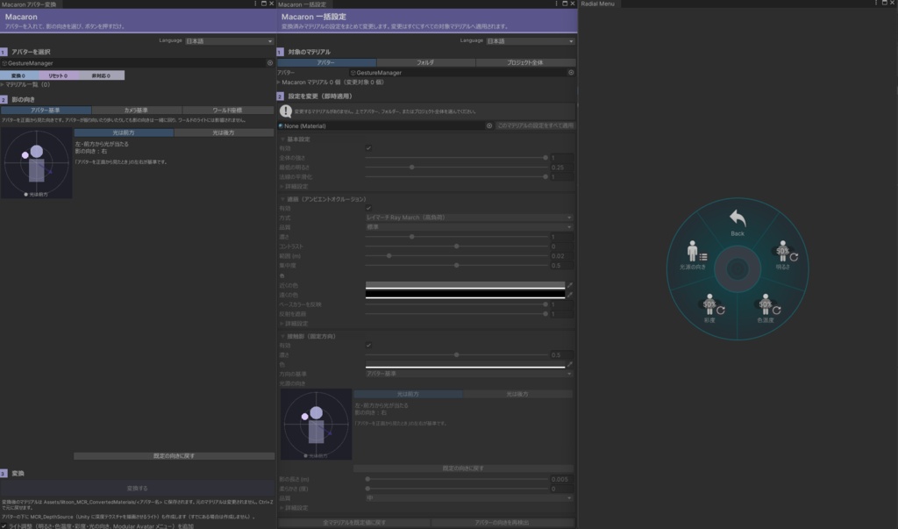The height and width of the screenshot is (529, 898).
Task: Click the 範囲 (m) slider handle
Action: coord(388,256)
